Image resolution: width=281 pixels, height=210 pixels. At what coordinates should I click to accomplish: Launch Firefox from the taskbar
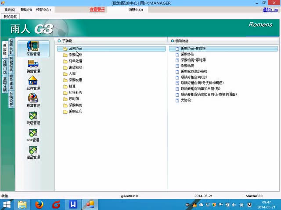click(39, 205)
